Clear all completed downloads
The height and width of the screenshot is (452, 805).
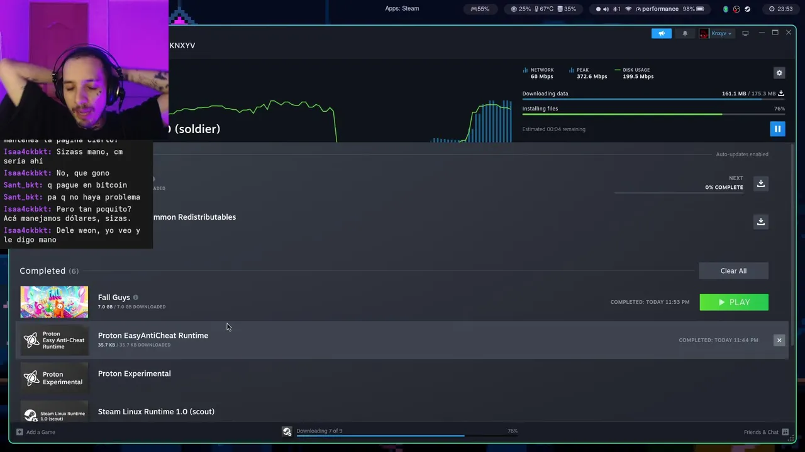tap(733, 271)
